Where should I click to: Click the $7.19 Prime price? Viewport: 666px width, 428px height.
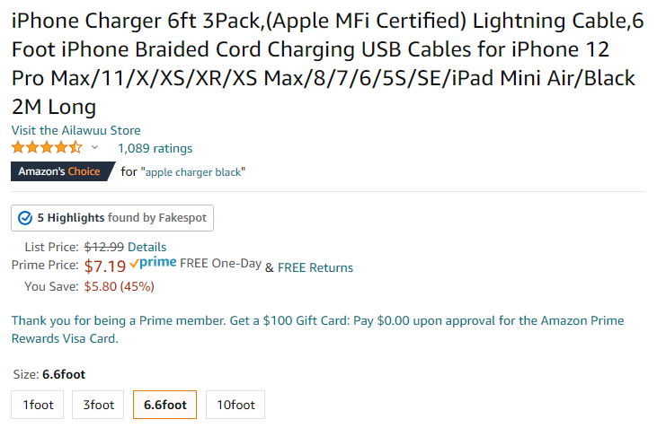[105, 266]
